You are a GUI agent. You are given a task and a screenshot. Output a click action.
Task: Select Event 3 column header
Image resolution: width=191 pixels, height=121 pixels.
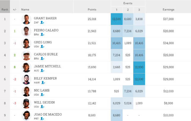pos(139,10)
